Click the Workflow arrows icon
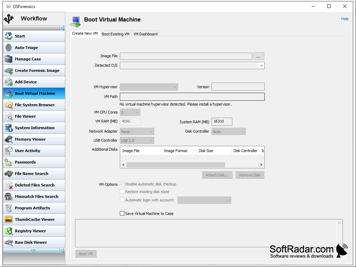This screenshot has height=267, width=356. coord(9,19)
